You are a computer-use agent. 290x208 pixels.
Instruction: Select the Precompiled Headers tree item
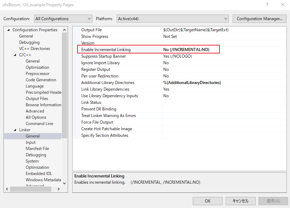[x=43, y=92]
